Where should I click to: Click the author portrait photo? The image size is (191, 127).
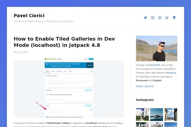pyautogui.click(x=157, y=48)
